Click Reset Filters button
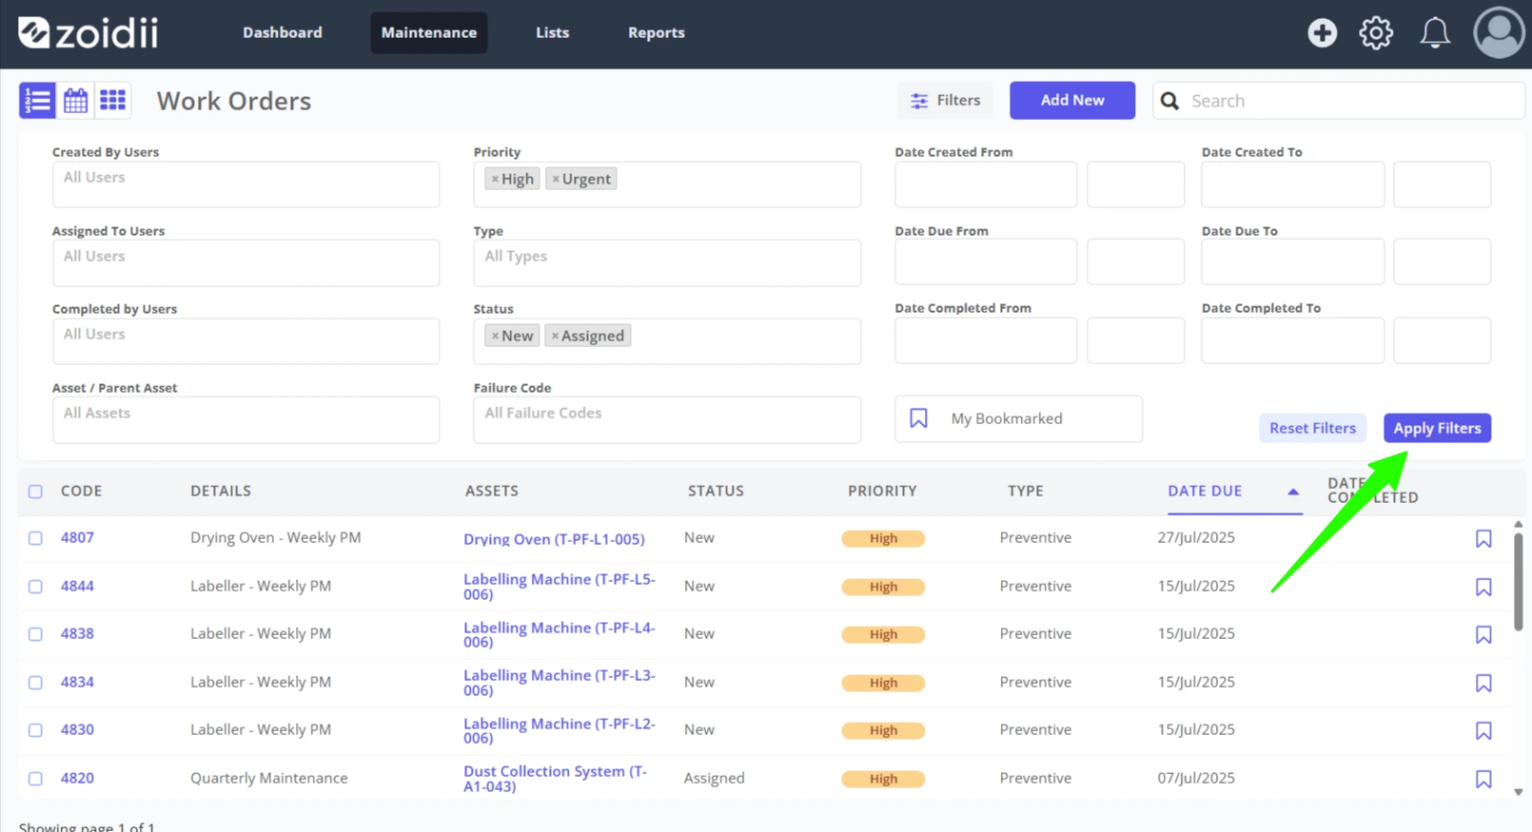 click(1312, 428)
